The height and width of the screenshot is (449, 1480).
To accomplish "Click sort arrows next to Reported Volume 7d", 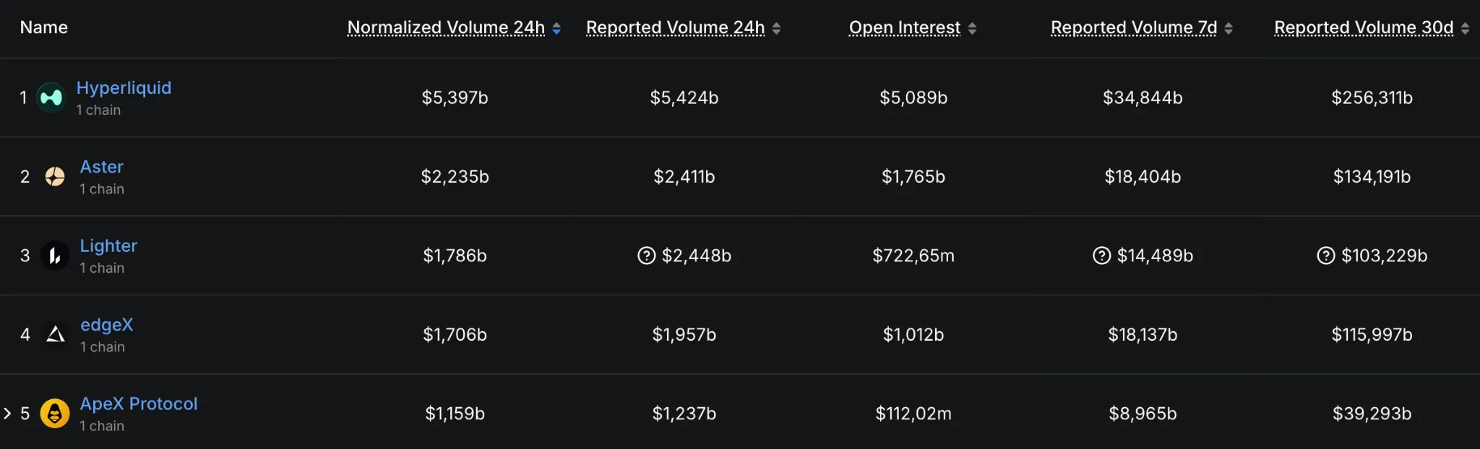I will pyautogui.click(x=1229, y=28).
